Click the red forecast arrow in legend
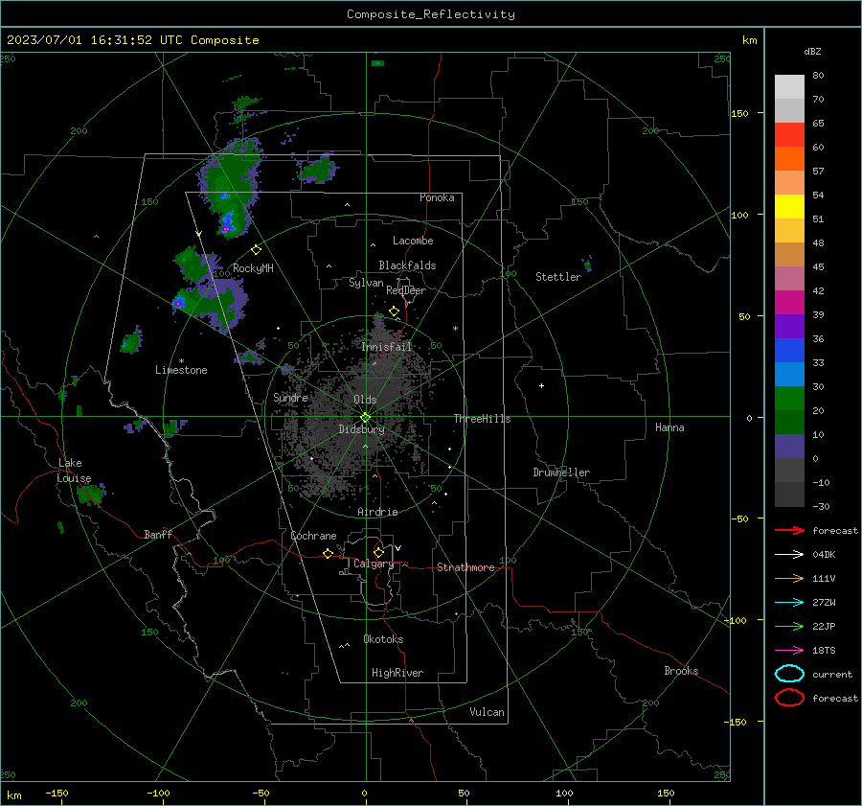862x806 pixels. click(x=789, y=530)
